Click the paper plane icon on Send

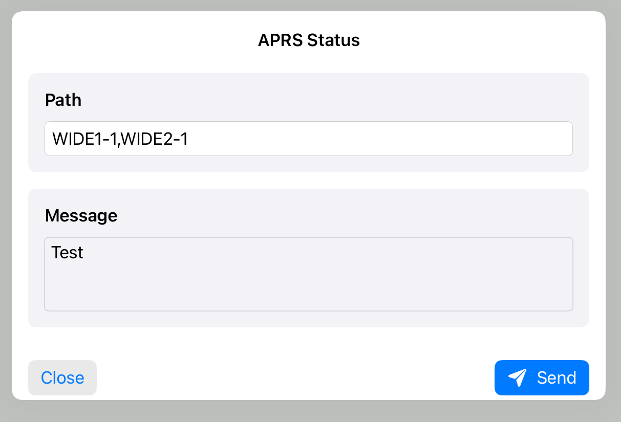(x=517, y=377)
